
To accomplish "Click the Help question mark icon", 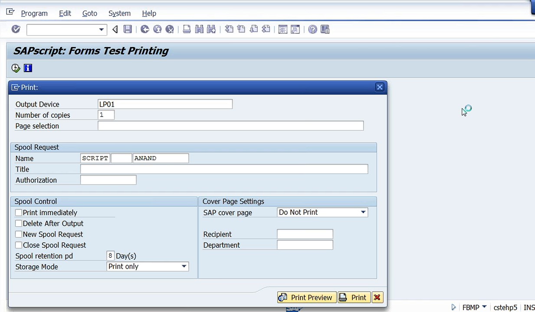I will 312,29.
